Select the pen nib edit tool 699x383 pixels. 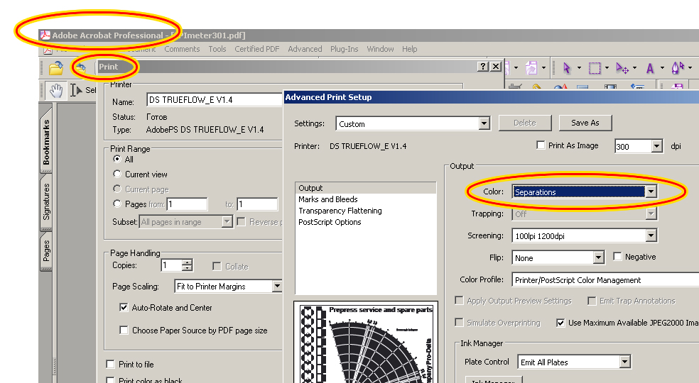pos(678,67)
